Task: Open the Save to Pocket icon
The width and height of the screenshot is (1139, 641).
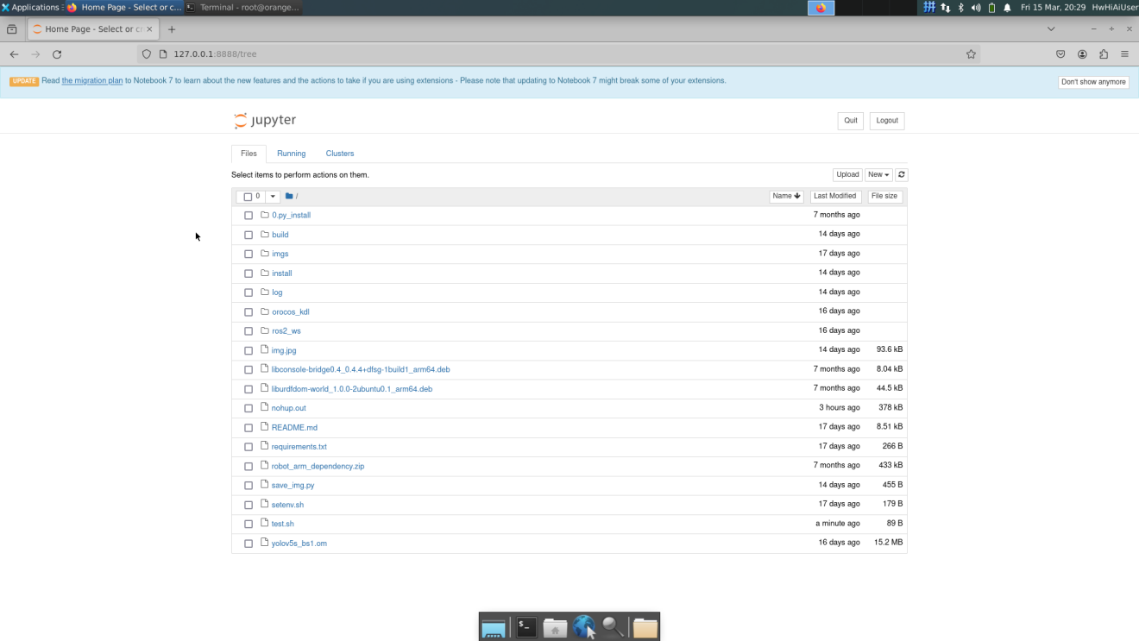Action: pyautogui.click(x=1060, y=53)
